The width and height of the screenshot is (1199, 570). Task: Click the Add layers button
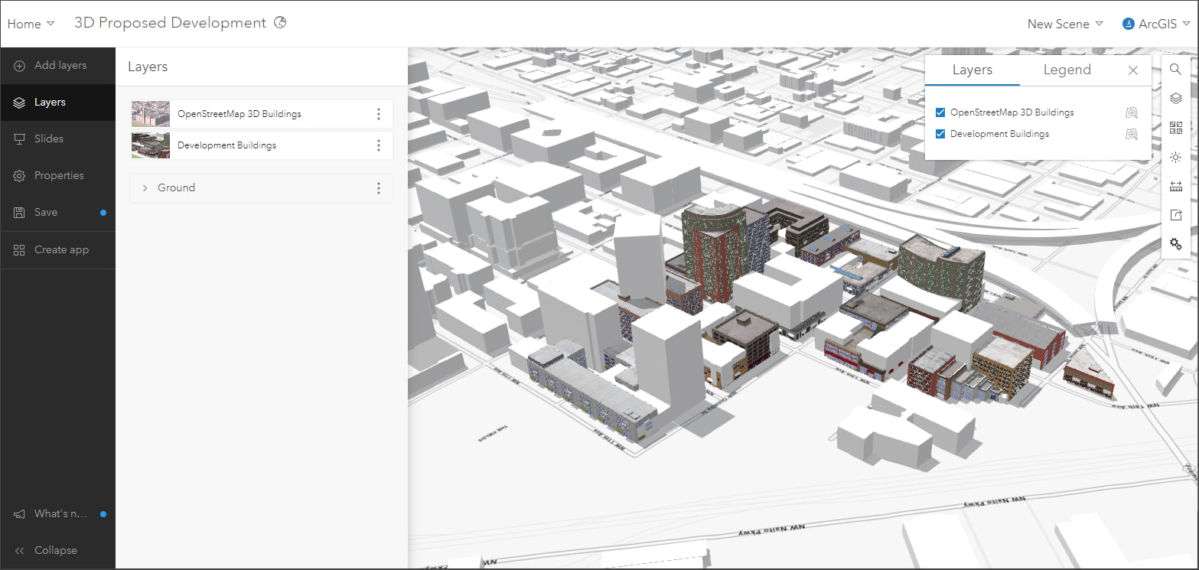(x=60, y=65)
